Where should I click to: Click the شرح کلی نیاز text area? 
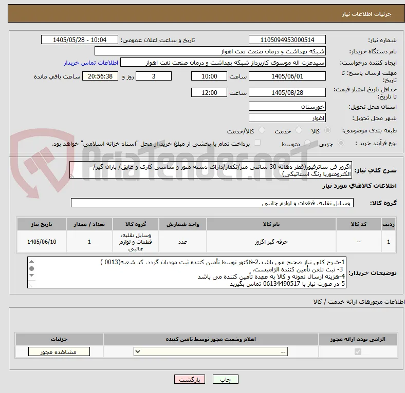tap(211, 170)
